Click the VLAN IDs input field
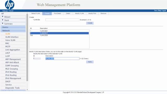Screen dimensions: 167x94 pos(62,20)
